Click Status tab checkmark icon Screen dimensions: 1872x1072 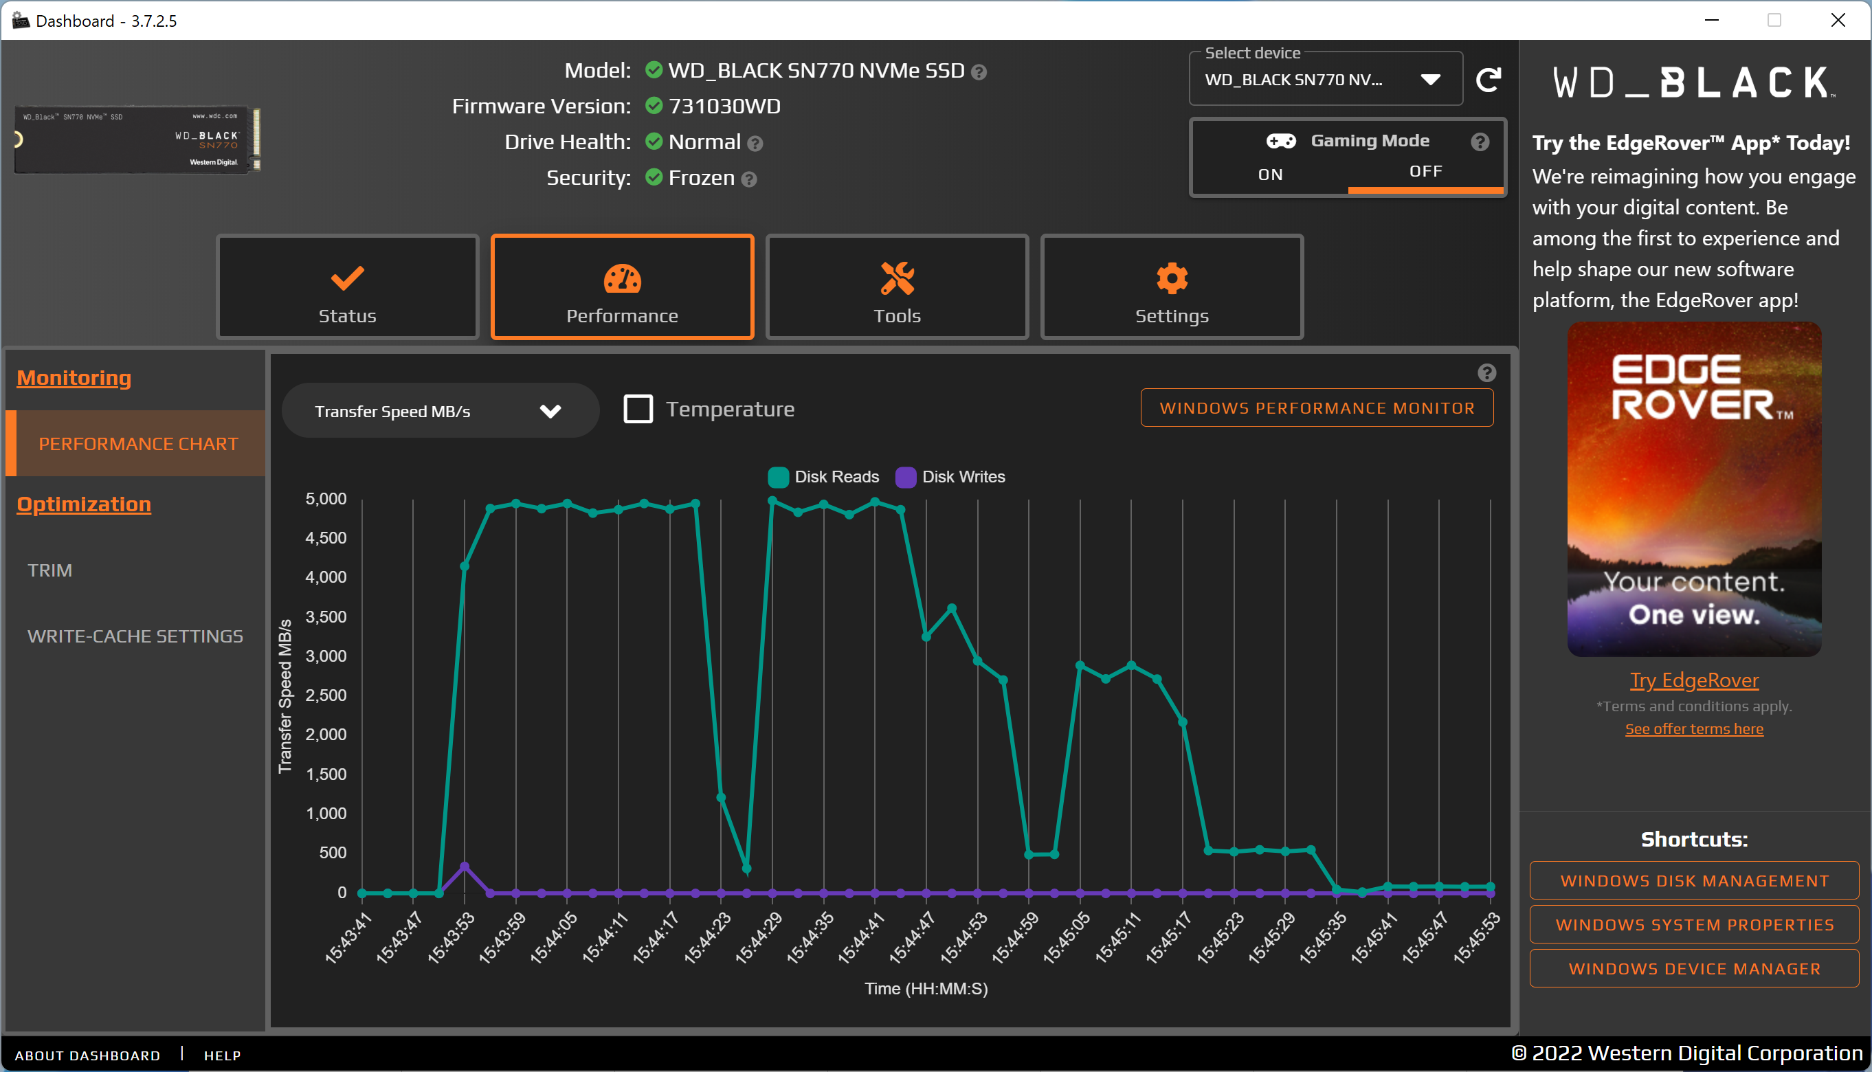(348, 278)
